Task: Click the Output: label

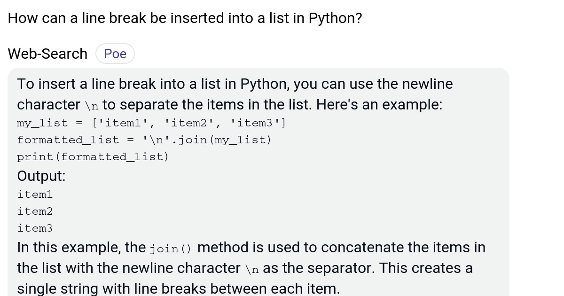Action: point(41,176)
